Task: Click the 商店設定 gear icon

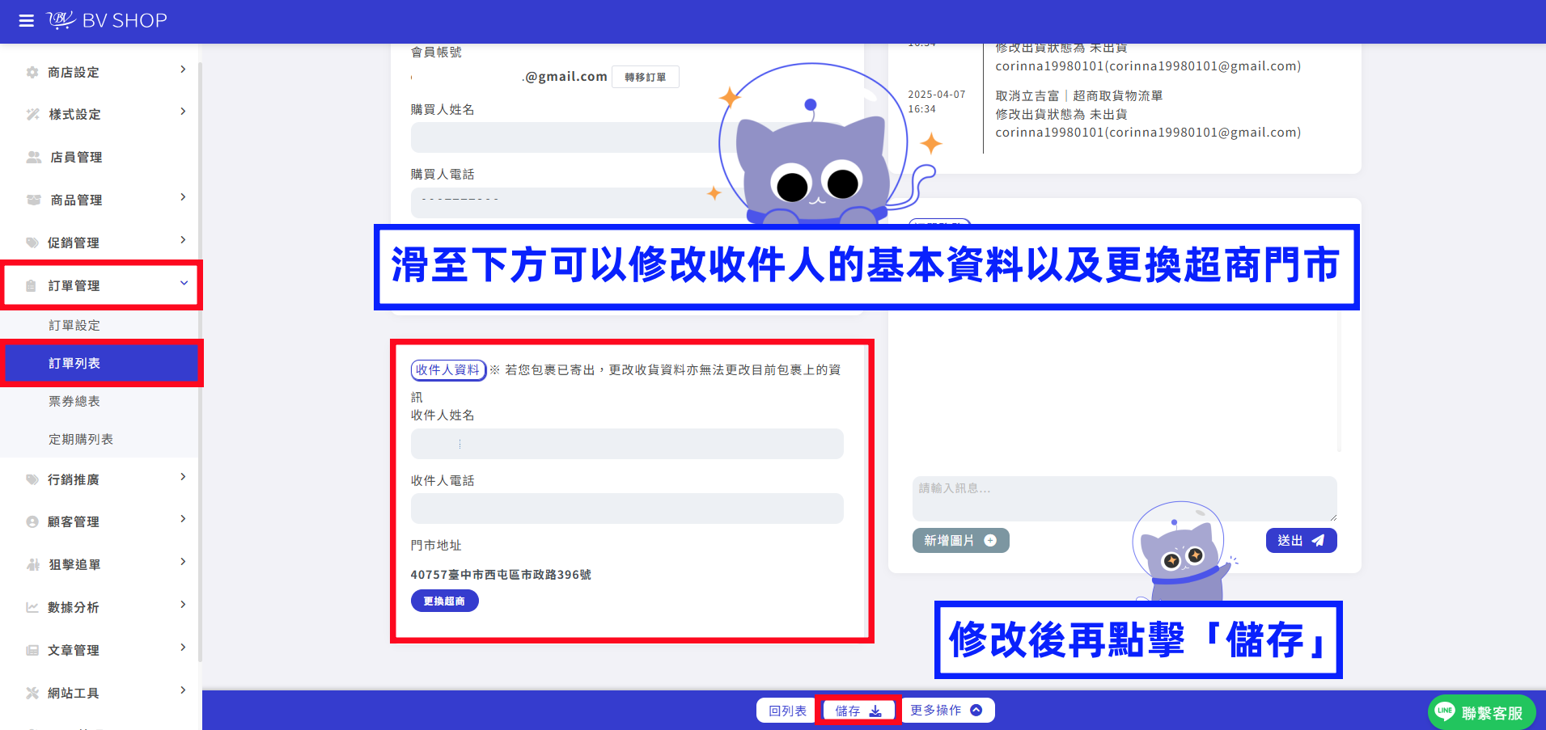Action: 32,72
